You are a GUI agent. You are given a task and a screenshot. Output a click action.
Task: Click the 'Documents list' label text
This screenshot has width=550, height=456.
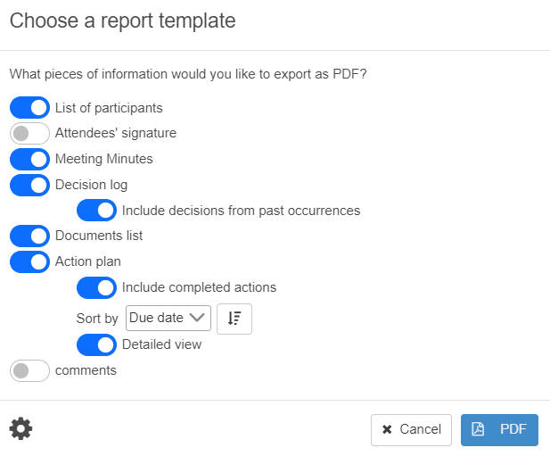coord(99,236)
